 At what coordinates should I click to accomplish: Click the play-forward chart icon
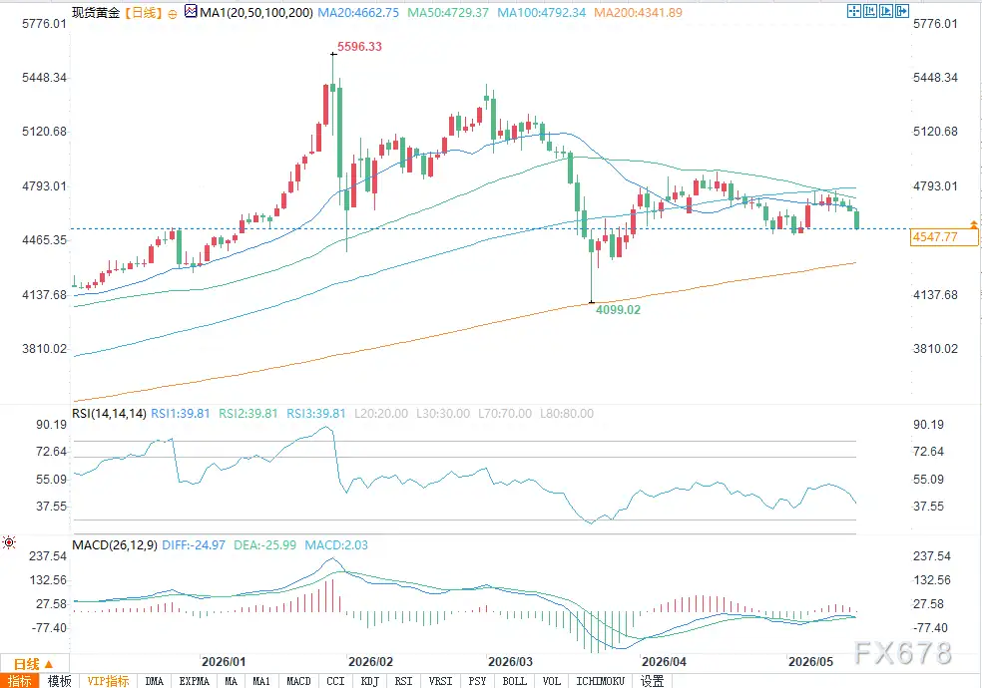pos(886,11)
